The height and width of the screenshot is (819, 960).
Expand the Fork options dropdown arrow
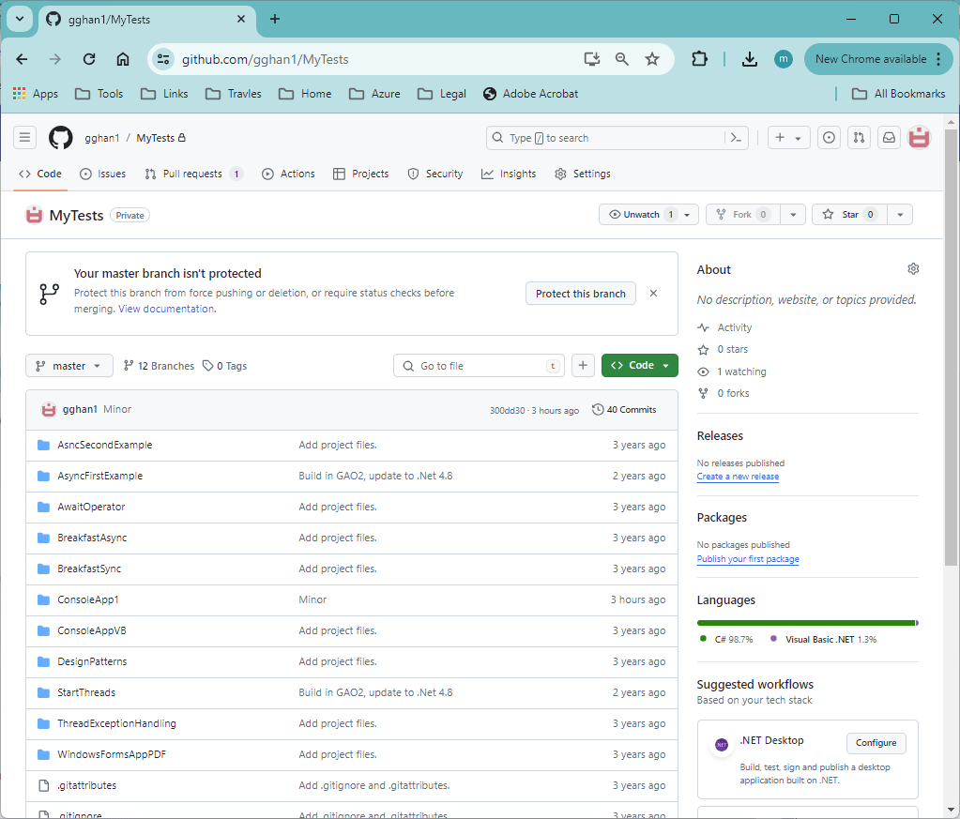click(x=793, y=214)
